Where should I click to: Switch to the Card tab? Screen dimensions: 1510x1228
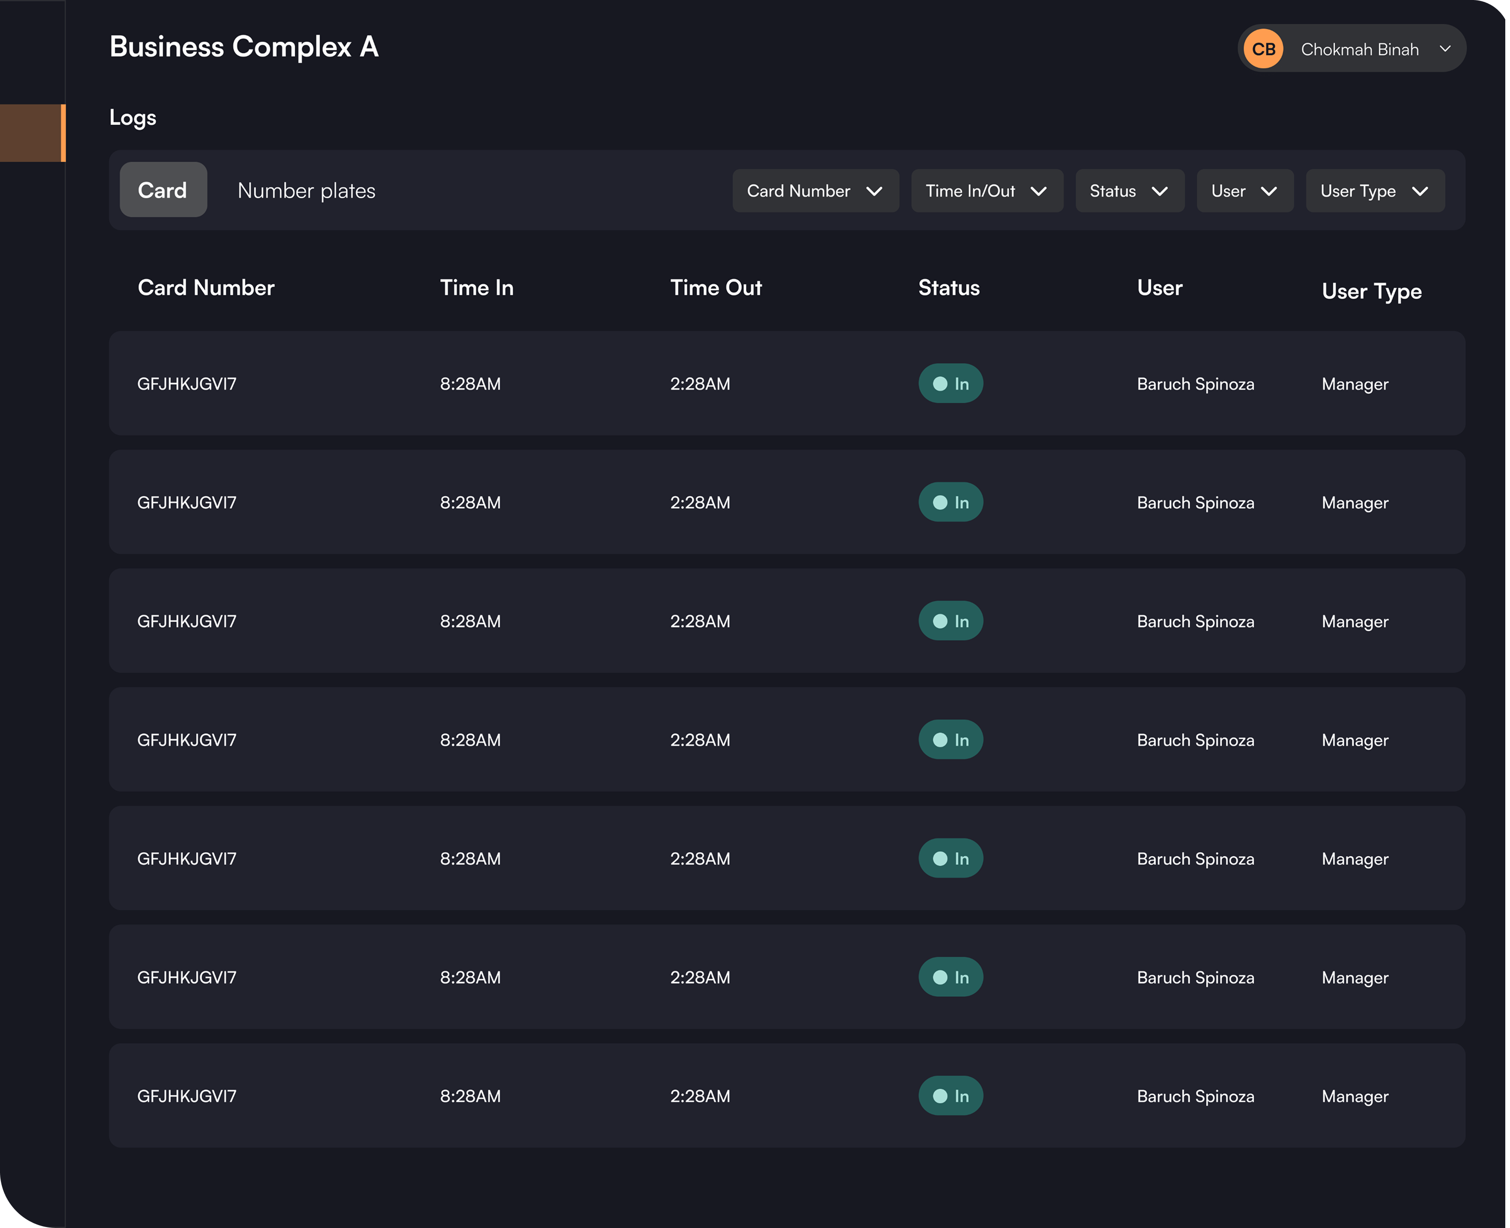[163, 190]
